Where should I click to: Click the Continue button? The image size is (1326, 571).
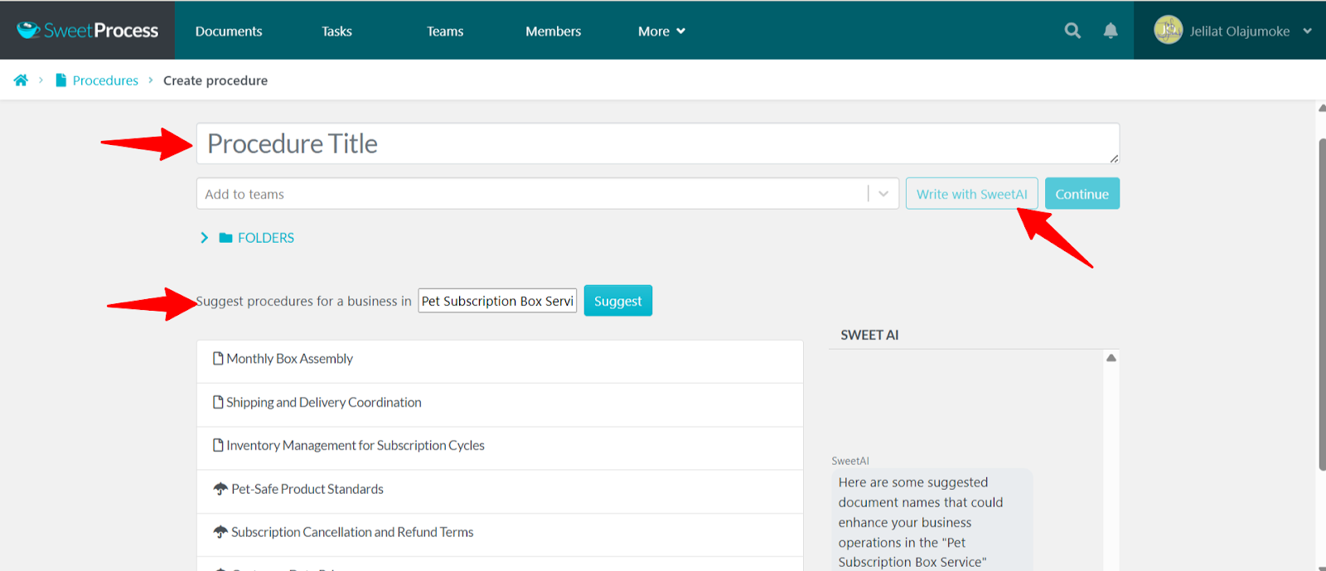[1082, 194]
